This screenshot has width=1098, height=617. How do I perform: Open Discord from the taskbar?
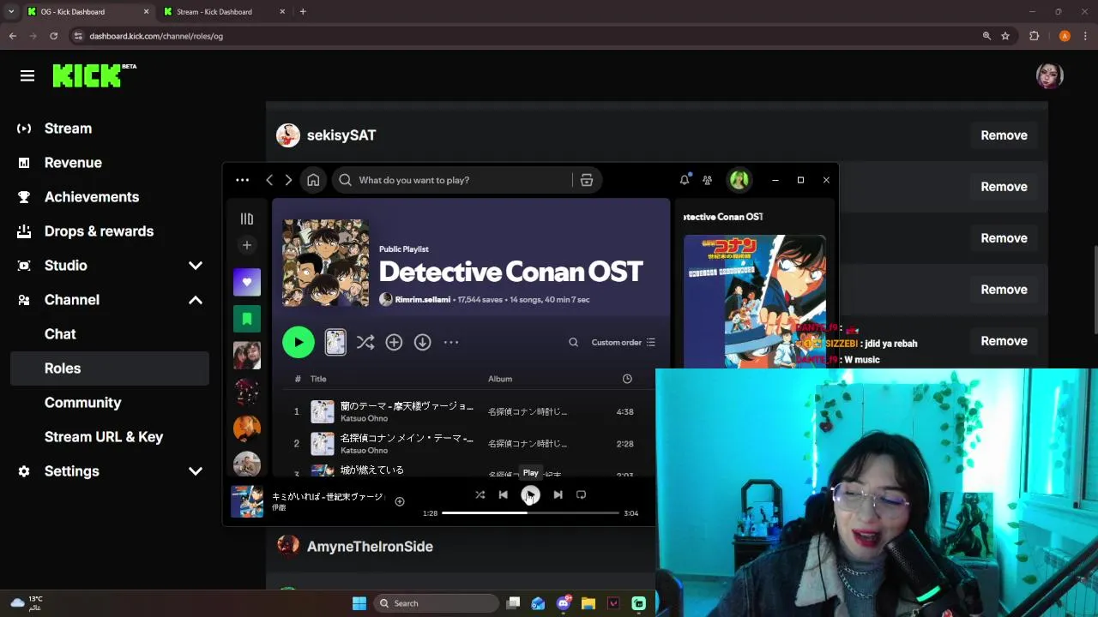564,603
